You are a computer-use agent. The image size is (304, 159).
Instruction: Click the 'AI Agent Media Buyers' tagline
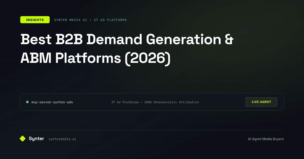266,139
